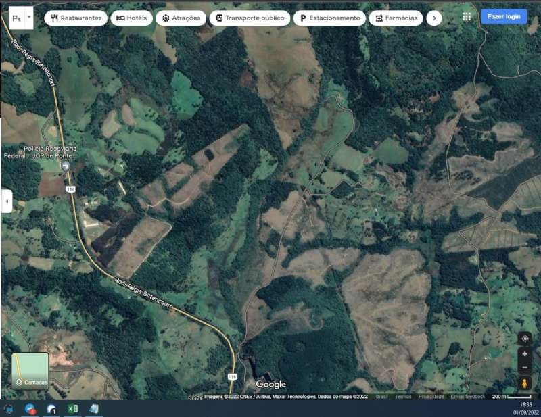Choose the Transporte público chip
541x417 pixels.
[x=250, y=18]
